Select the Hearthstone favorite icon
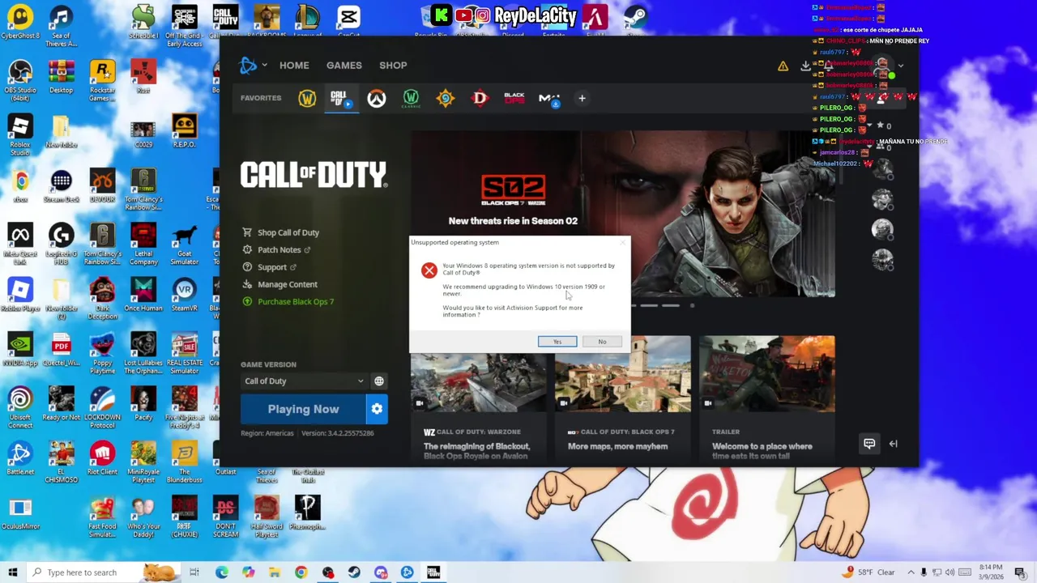This screenshot has height=583, width=1037. pyautogui.click(x=446, y=98)
